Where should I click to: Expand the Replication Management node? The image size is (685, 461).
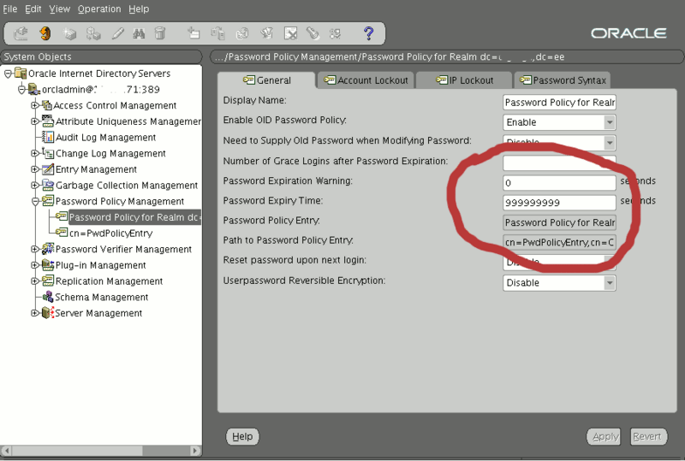coord(35,281)
